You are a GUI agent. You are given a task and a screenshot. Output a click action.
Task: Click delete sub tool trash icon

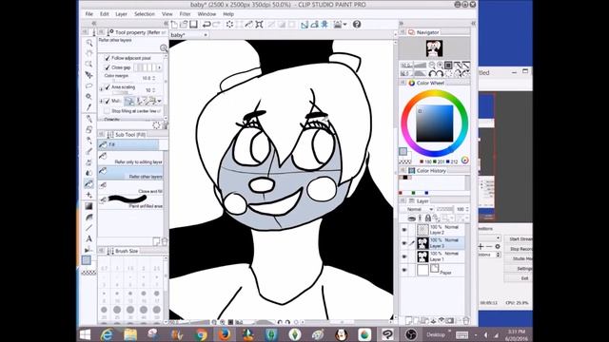pyautogui.click(x=165, y=241)
